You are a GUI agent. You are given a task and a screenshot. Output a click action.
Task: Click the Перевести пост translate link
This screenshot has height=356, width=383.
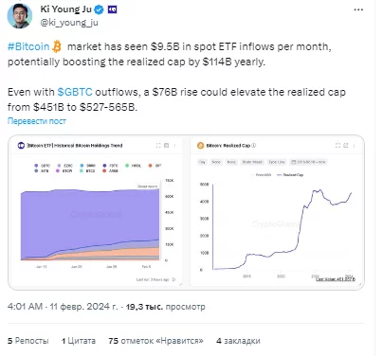[37, 121]
